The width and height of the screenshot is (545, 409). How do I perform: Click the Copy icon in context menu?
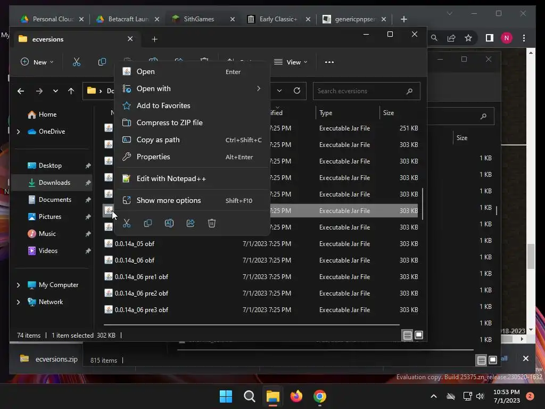point(148,223)
